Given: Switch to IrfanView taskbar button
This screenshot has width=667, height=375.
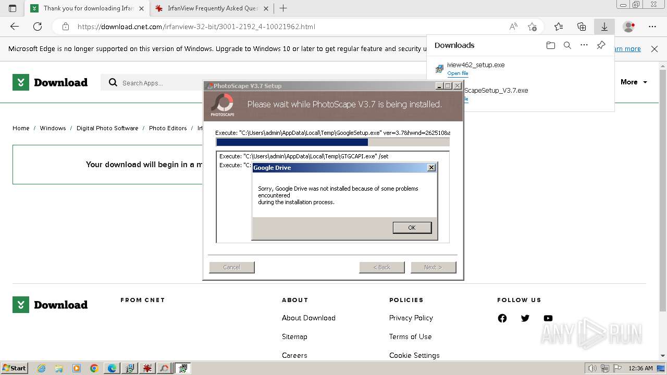Looking at the screenshot, I should click(x=147, y=368).
